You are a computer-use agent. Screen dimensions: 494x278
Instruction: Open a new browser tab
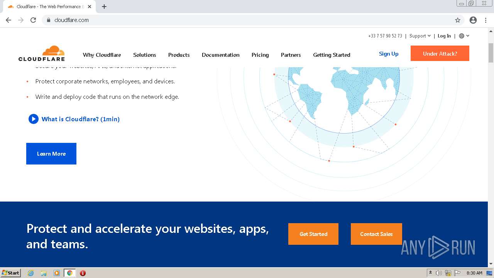[104, 7]
